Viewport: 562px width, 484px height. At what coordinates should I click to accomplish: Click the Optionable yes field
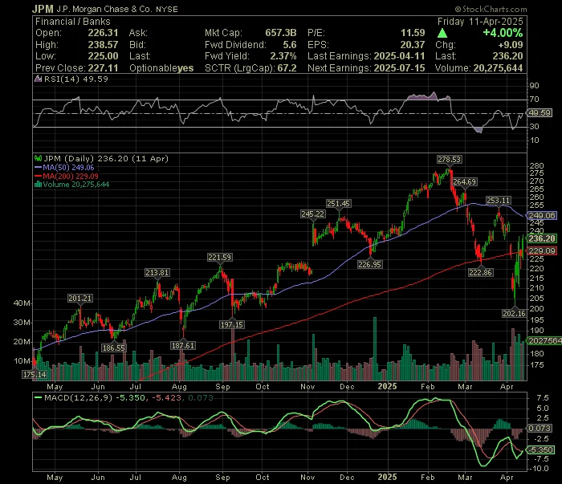[161, 68]
